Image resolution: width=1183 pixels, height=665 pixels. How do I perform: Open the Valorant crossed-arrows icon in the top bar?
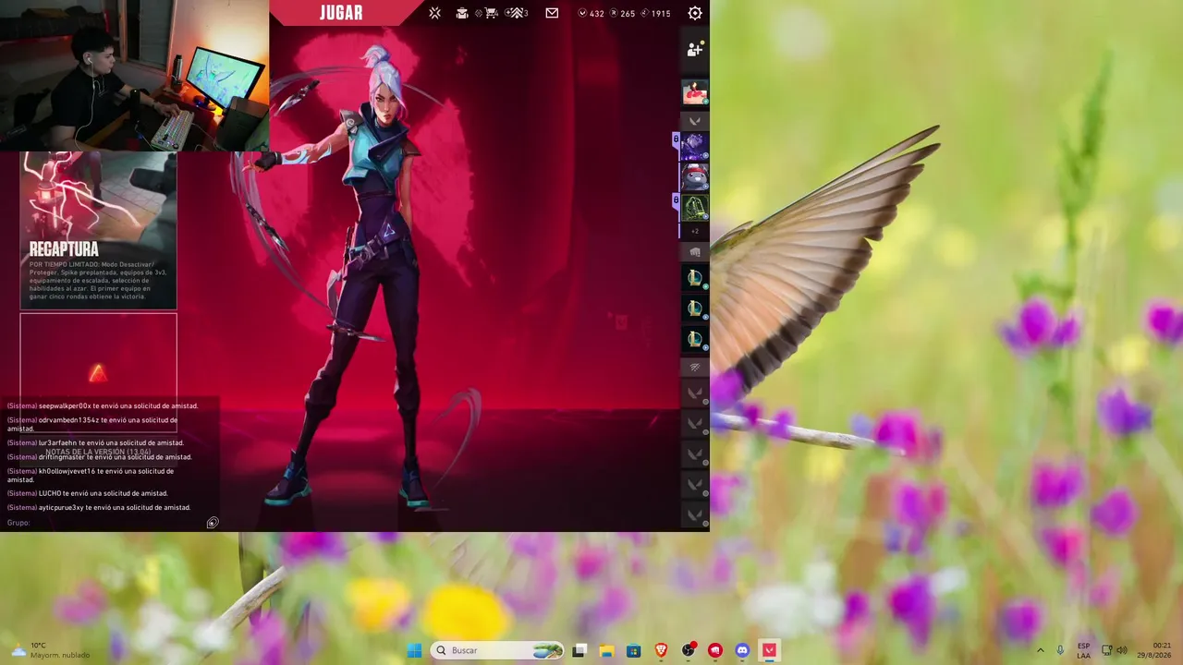click(x=435, y=13)
